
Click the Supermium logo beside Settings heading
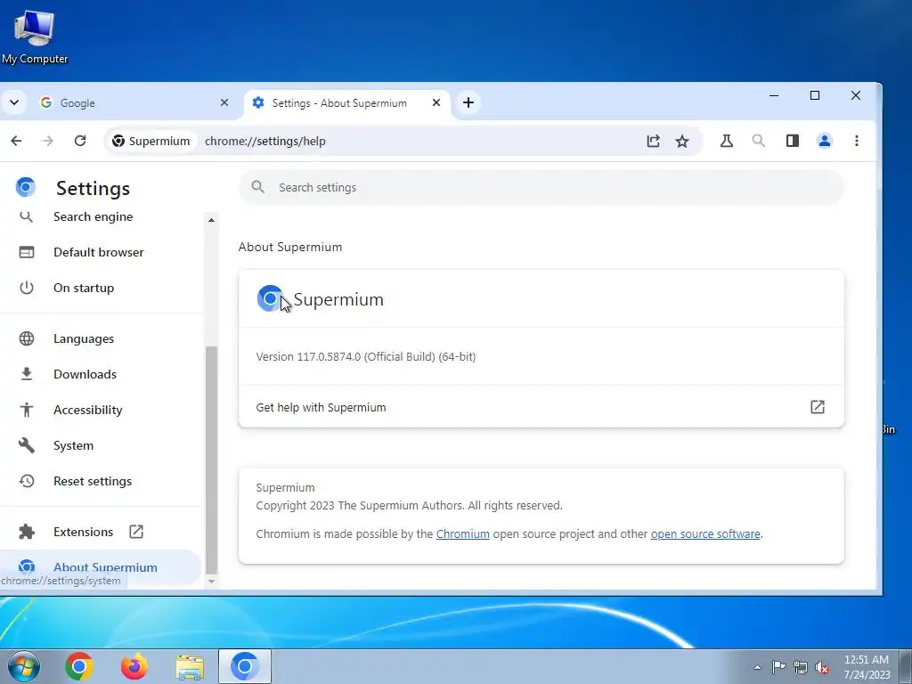(x=26, y=187)
